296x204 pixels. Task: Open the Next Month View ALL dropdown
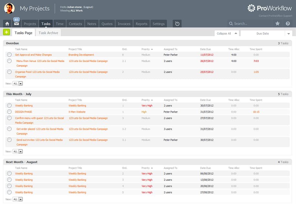tap(17, 199)
